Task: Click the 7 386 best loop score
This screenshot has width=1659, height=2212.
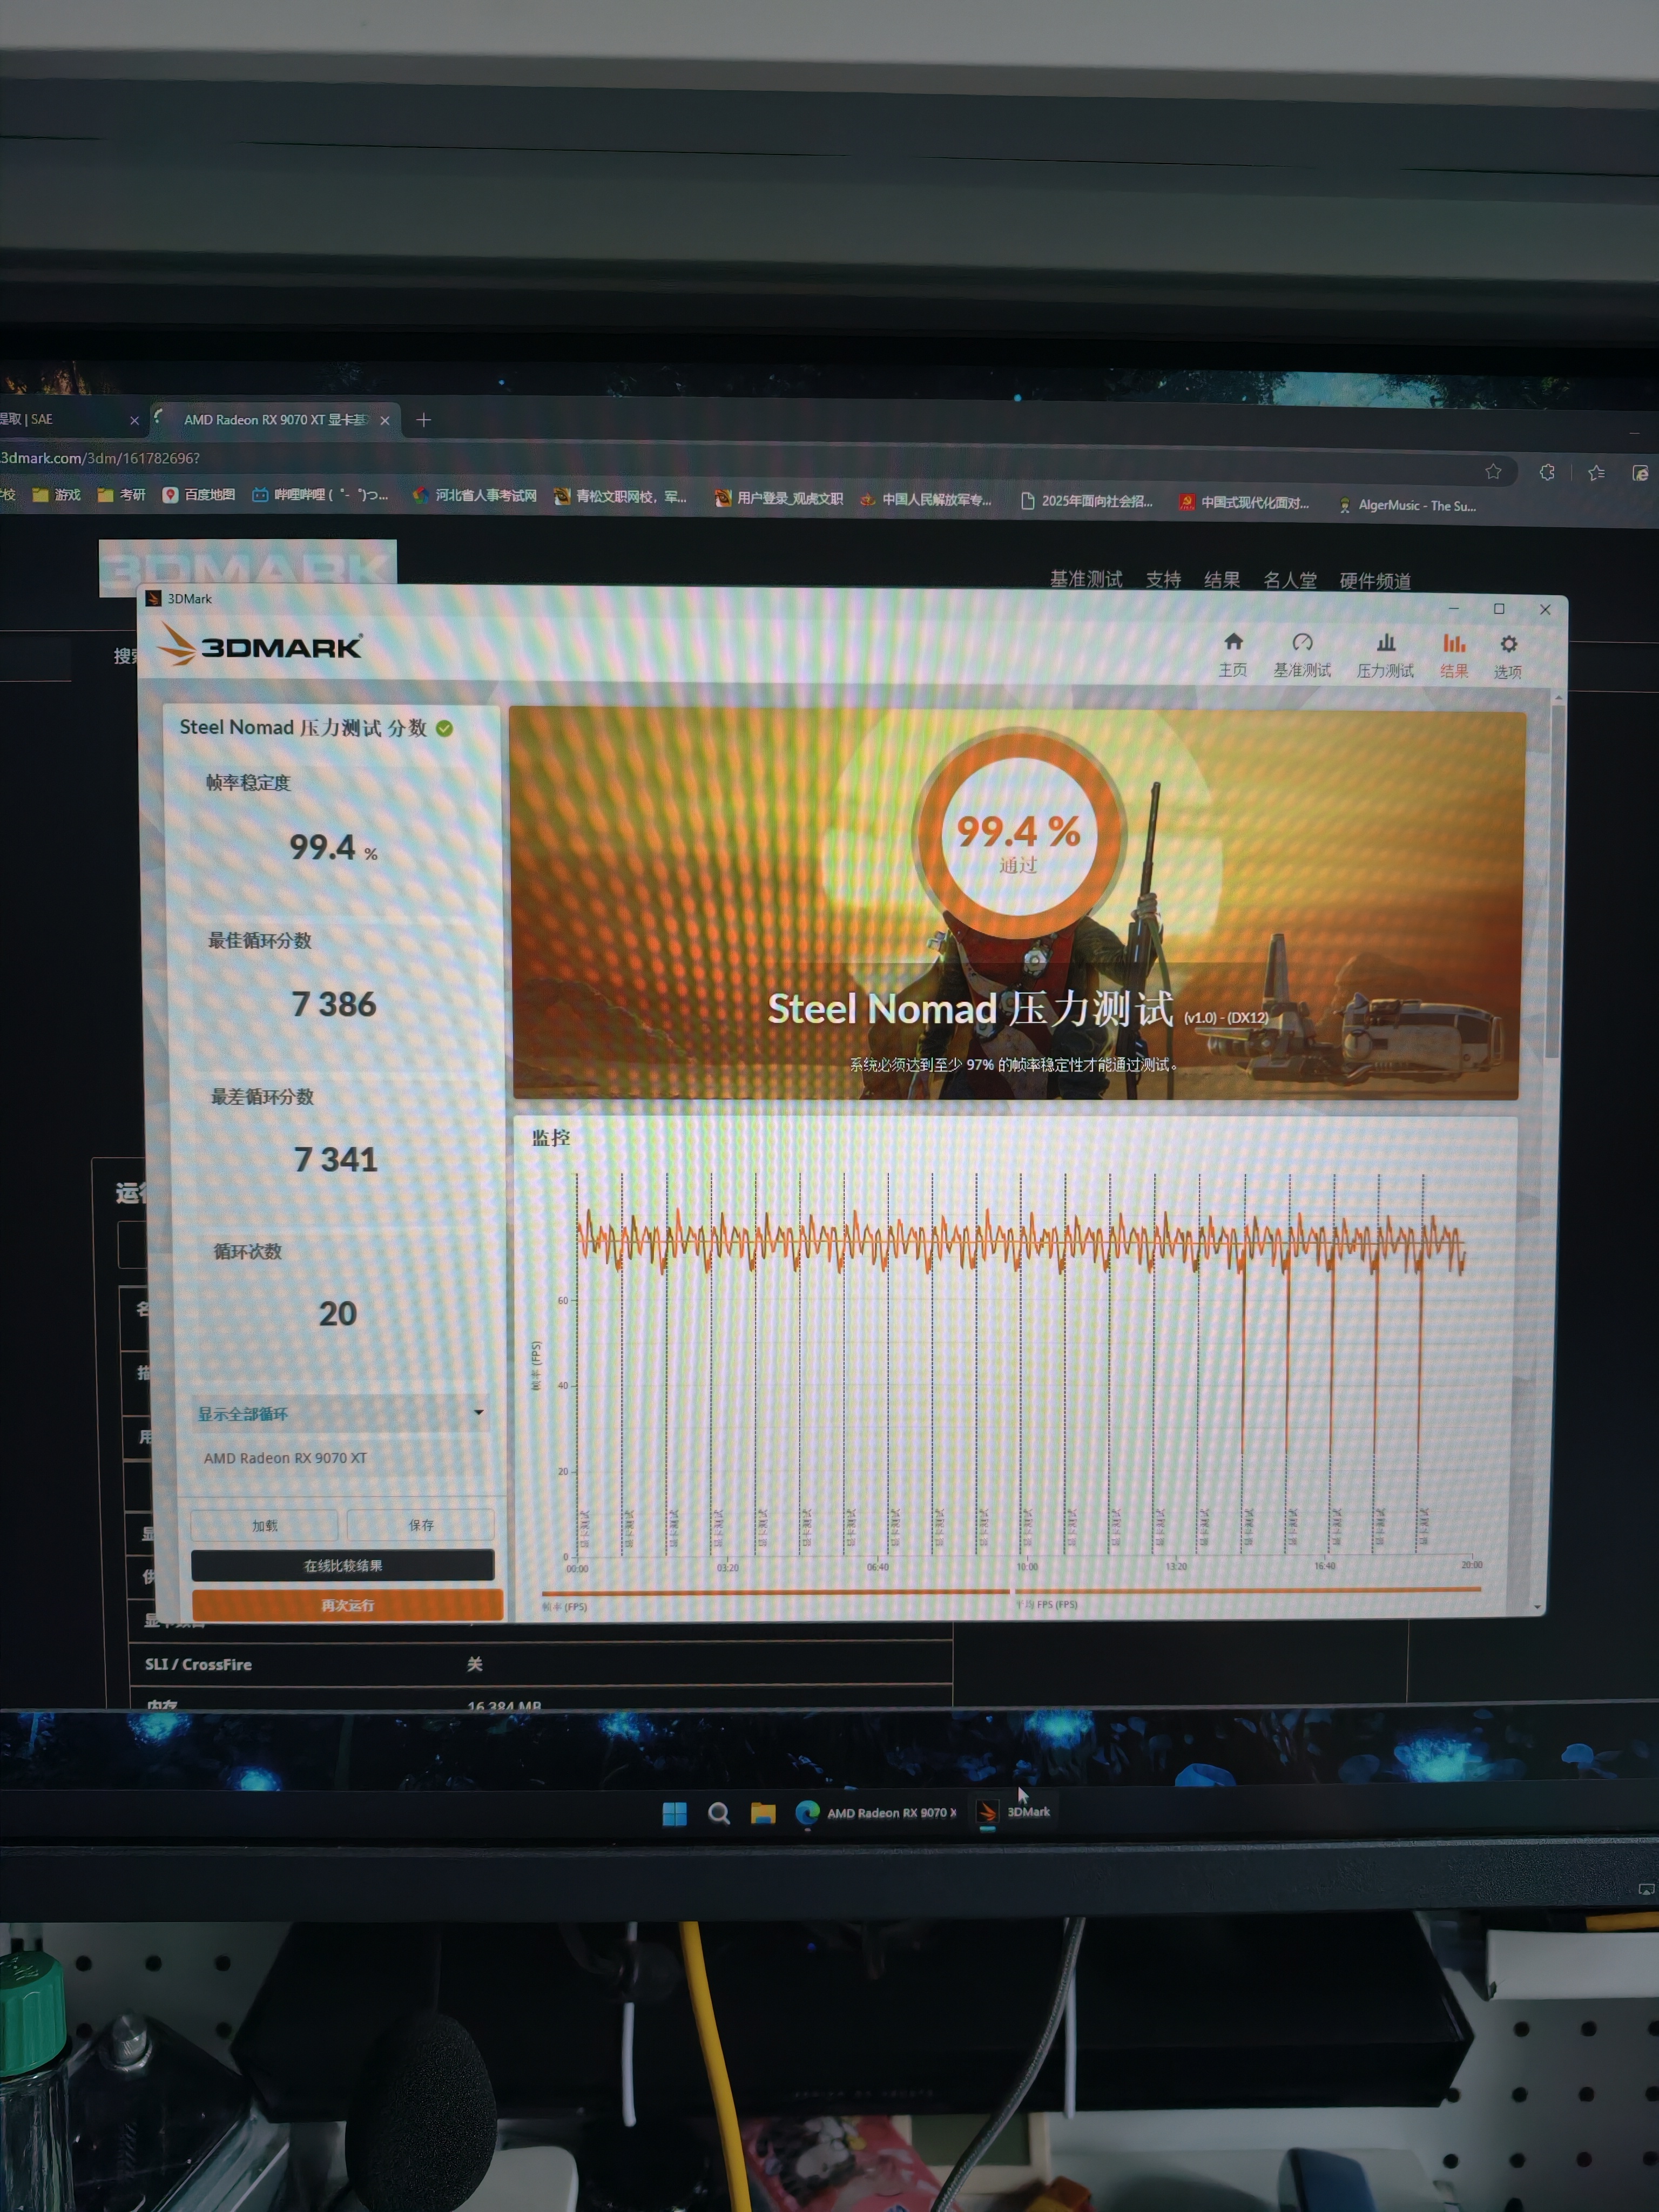Action: click(x=334, y=1004)
